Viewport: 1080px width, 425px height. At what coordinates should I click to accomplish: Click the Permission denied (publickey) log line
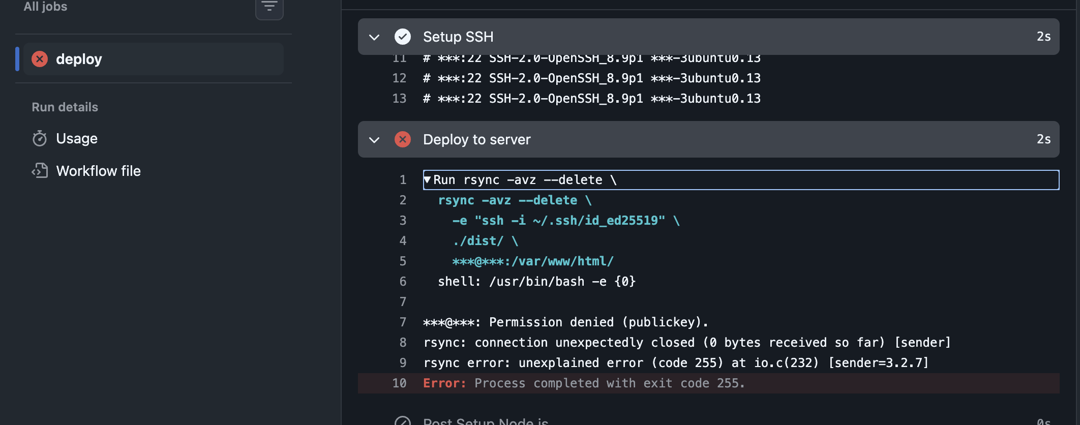[x=565, y=322]
